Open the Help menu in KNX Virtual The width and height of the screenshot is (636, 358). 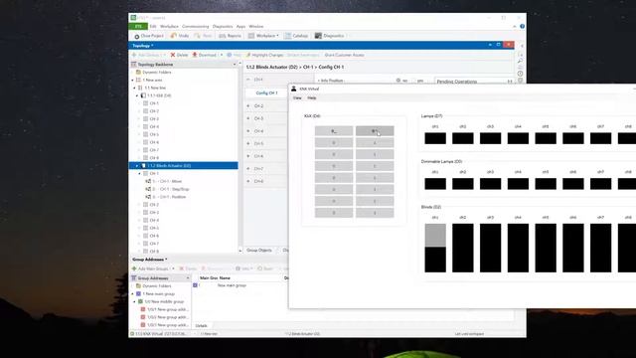311,98
